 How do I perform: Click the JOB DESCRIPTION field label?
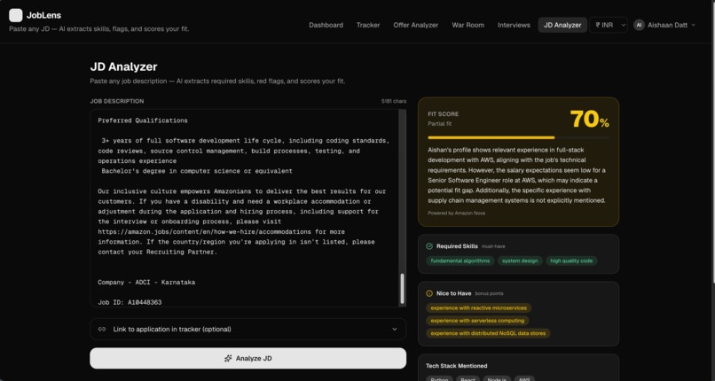(x=117, y=101)
